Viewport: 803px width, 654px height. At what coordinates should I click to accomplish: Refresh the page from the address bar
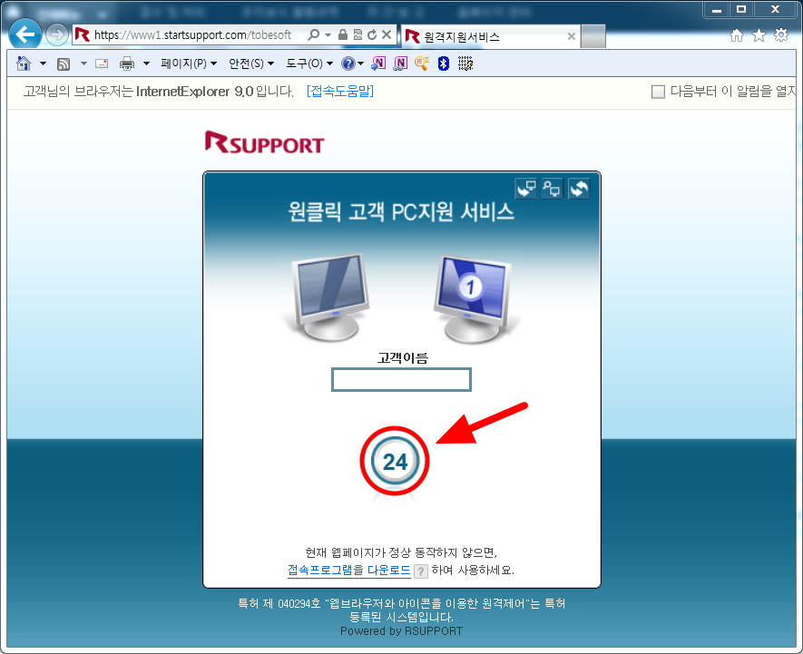(x=372, y=34)
